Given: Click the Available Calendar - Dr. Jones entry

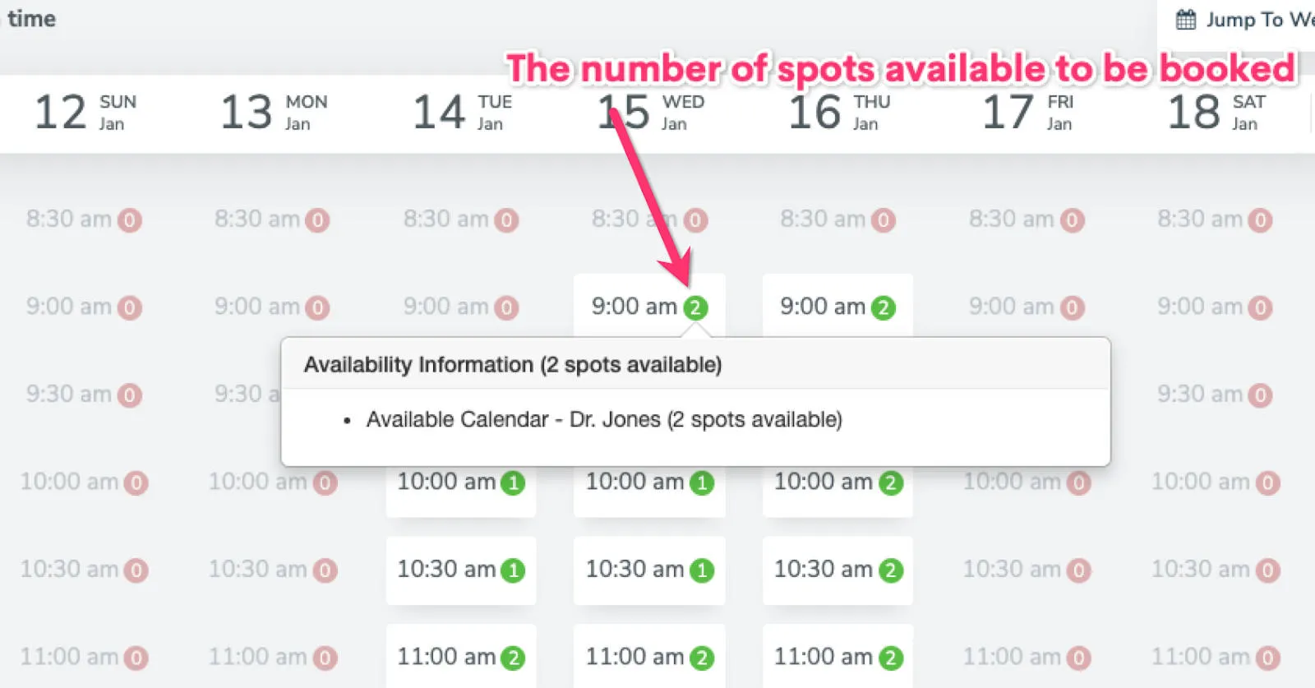Looking at the screenshot, I should pyautogui.click(x=605, y=419).
